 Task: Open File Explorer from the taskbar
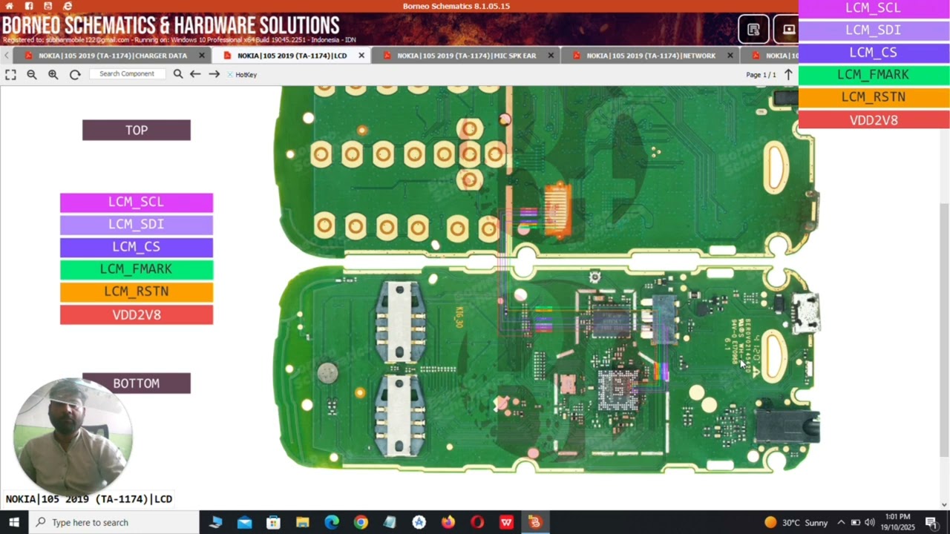(x=302, y=522)
